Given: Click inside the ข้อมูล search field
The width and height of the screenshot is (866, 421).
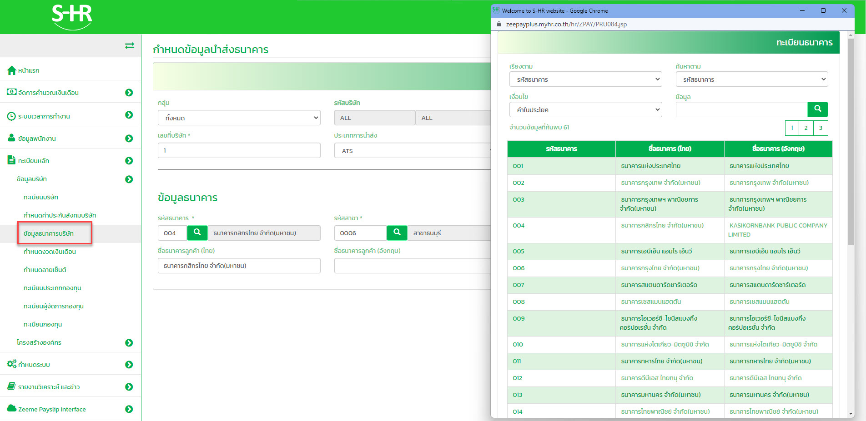Looking at the screenshot, I should [740, 109].
